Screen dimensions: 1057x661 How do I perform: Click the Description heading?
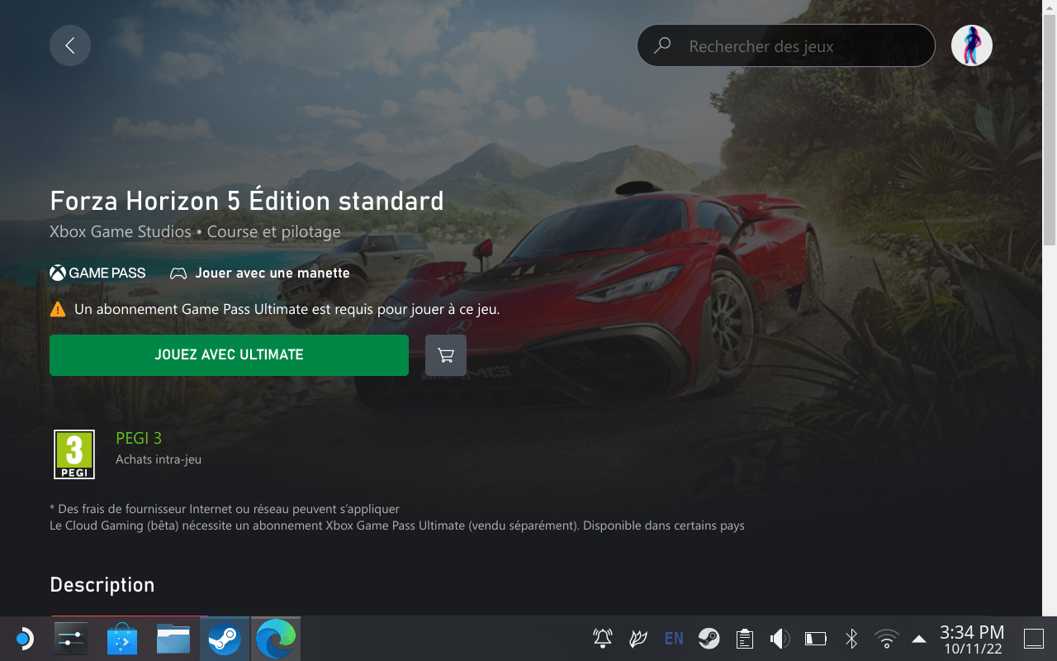tap(102, 585)
